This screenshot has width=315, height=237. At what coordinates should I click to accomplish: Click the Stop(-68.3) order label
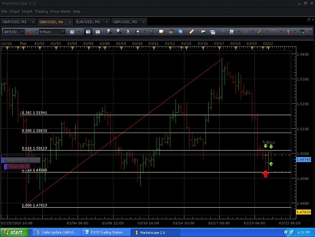17,167
